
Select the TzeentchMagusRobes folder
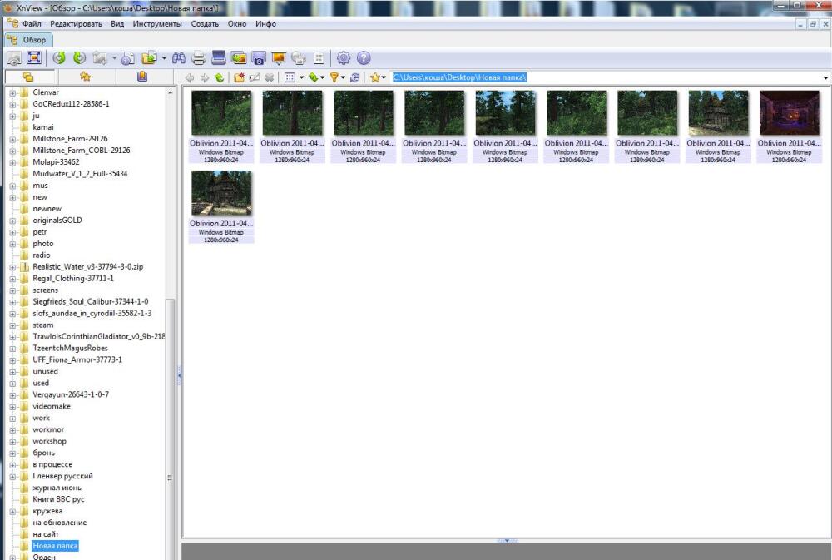click(70, 348)
